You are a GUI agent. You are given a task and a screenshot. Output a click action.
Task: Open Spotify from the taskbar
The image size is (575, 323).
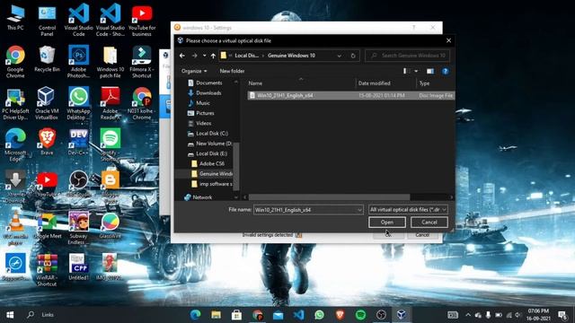[360, 315]
